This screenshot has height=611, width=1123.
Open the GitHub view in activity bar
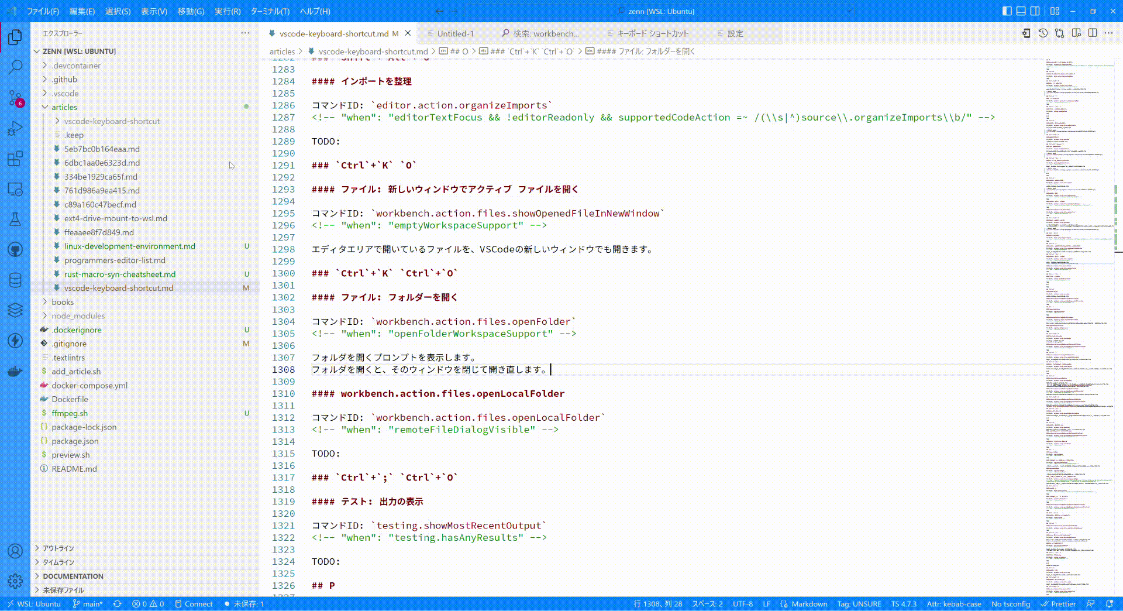coord(15,250)
